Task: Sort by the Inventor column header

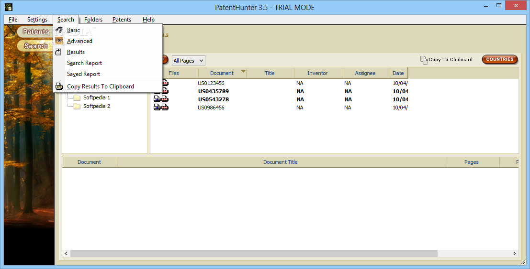Action: tap(318, 73)
